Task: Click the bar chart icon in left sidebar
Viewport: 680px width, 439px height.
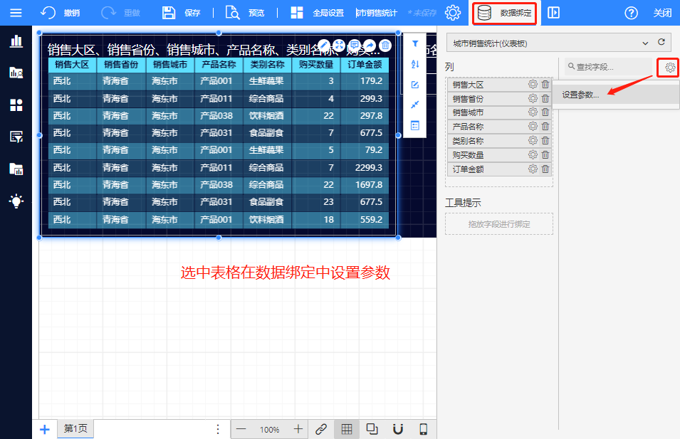Action: coord(16,41)
